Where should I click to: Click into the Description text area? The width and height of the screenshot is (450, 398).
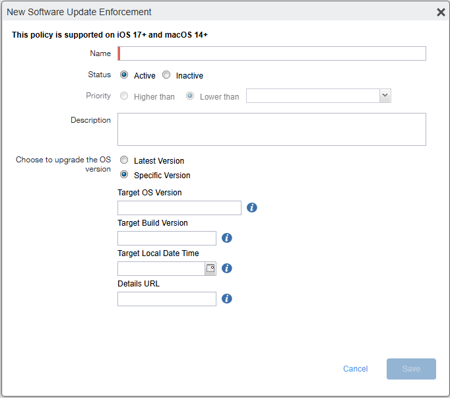tap(272, 129)
